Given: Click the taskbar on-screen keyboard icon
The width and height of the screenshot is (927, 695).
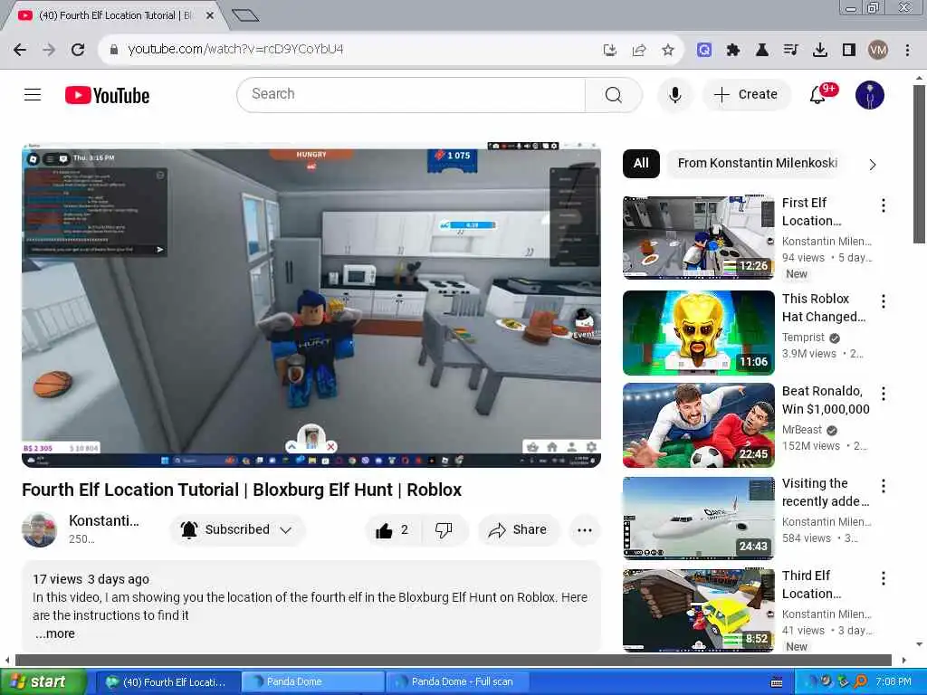Looking at the screenshot, I should click(x=777, y=682).
